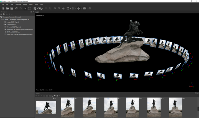The width and height of the screenshot is (199, 118).
Task: Activate the Move Object tool
Action: click(x=40, y=8)
